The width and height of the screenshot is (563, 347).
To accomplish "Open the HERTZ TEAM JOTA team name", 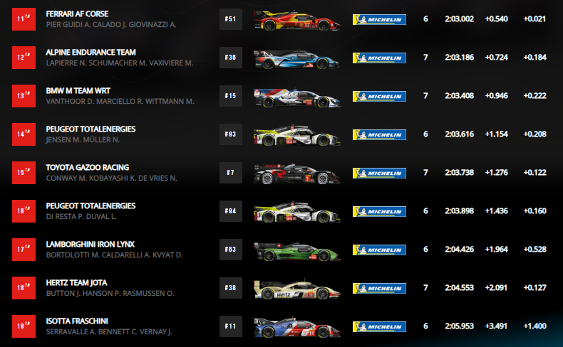I will (x=76, y=283).
